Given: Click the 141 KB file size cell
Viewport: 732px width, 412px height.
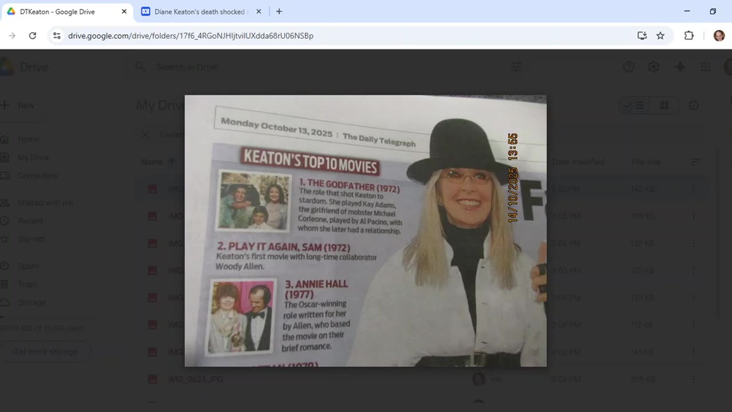Looking at the screenshot, I should pyautogui.click(x=642, y=352).
